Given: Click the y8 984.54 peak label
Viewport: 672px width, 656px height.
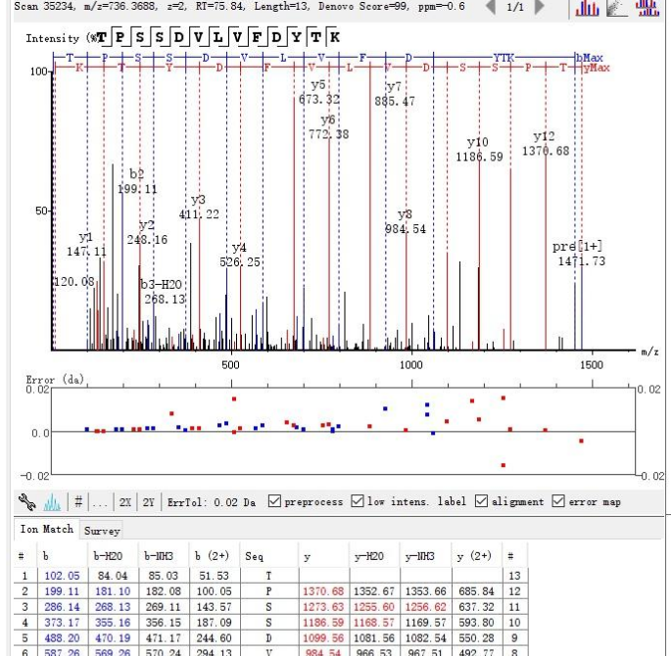Looking at the screenshot, I should (x=406, y=222).
